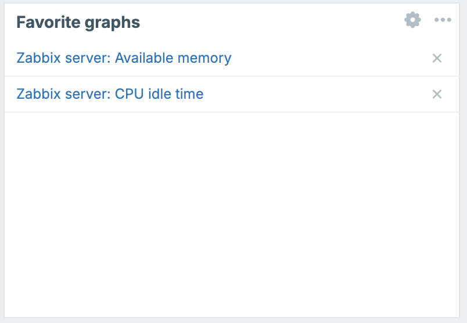
Task: Click the X beside CPU idle time
Action: click(437, 94)
